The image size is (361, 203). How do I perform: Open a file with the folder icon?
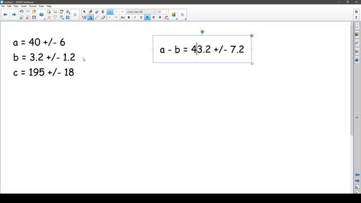pos(34,12)
